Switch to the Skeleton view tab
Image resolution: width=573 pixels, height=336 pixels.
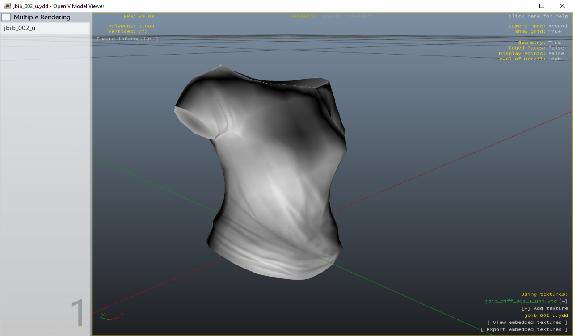click(361, 16)
